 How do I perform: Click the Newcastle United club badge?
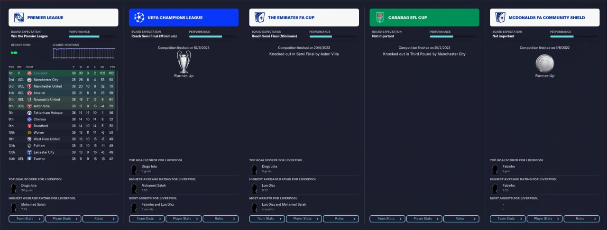pyautogui.click(x=29, y=100)
